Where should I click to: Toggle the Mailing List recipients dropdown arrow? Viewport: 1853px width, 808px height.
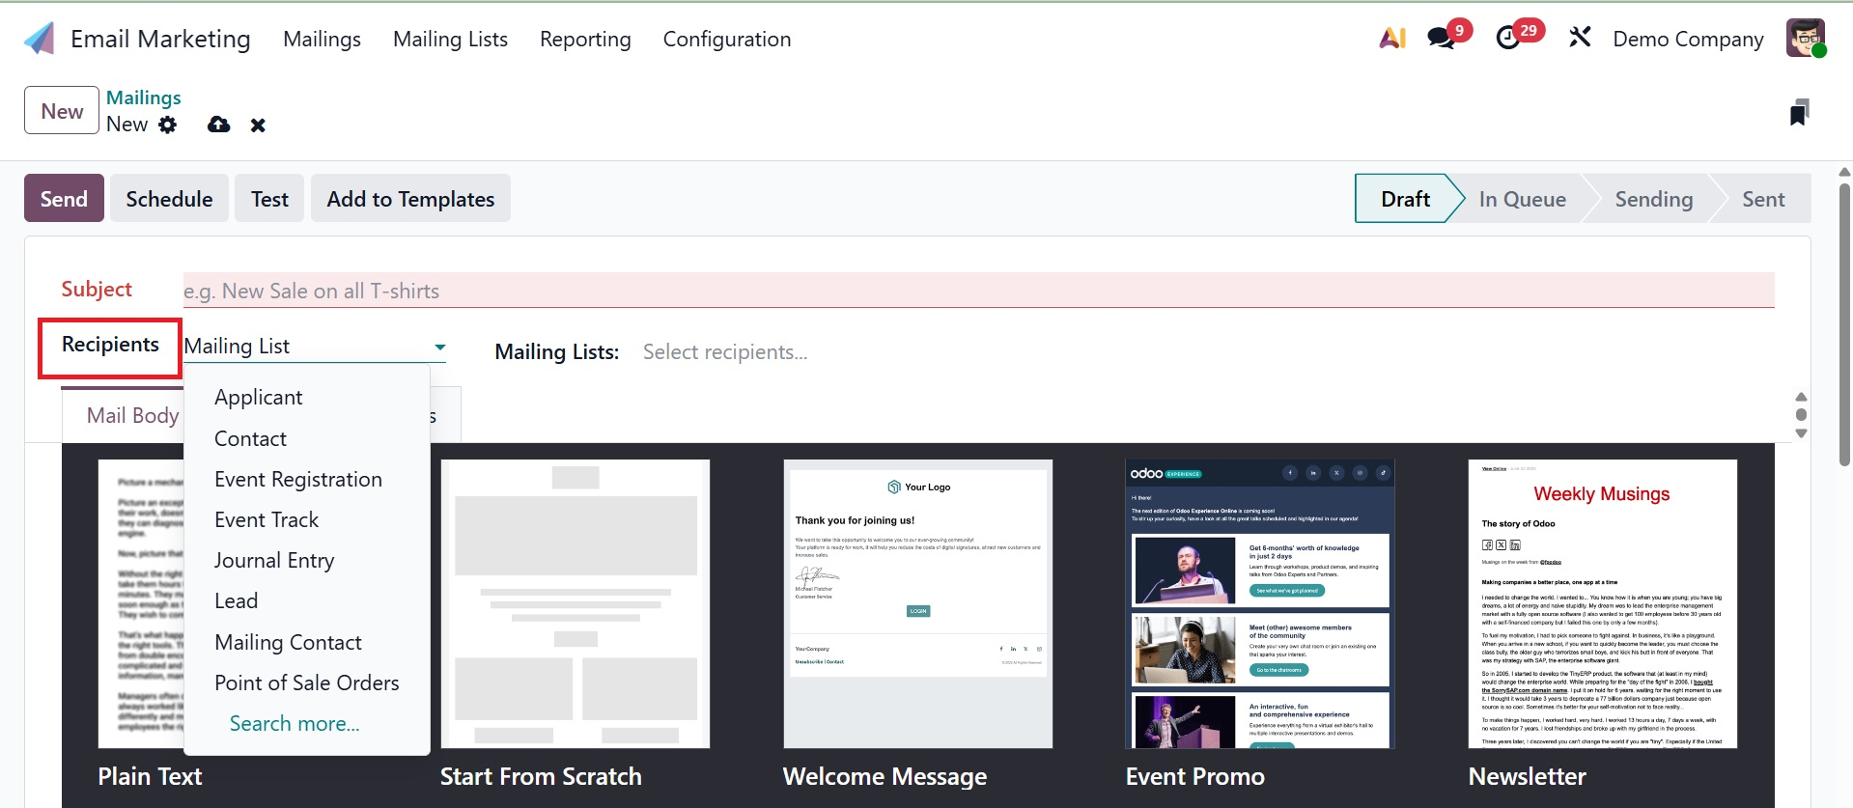(439, 347)
